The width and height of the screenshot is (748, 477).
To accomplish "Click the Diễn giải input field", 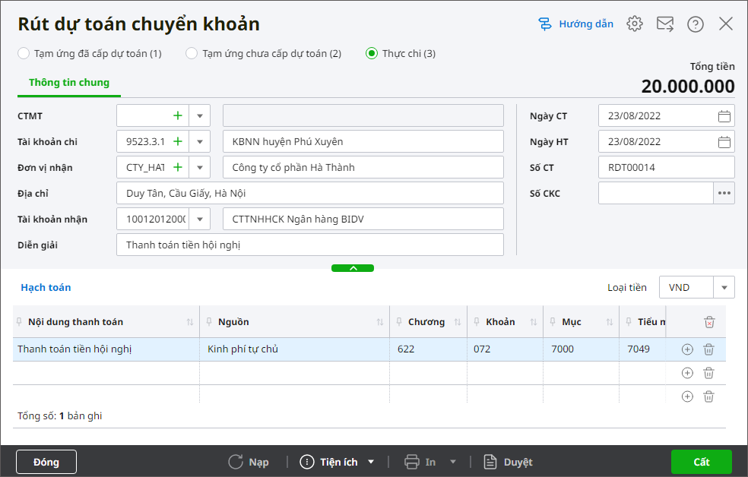I will point(310,245).
